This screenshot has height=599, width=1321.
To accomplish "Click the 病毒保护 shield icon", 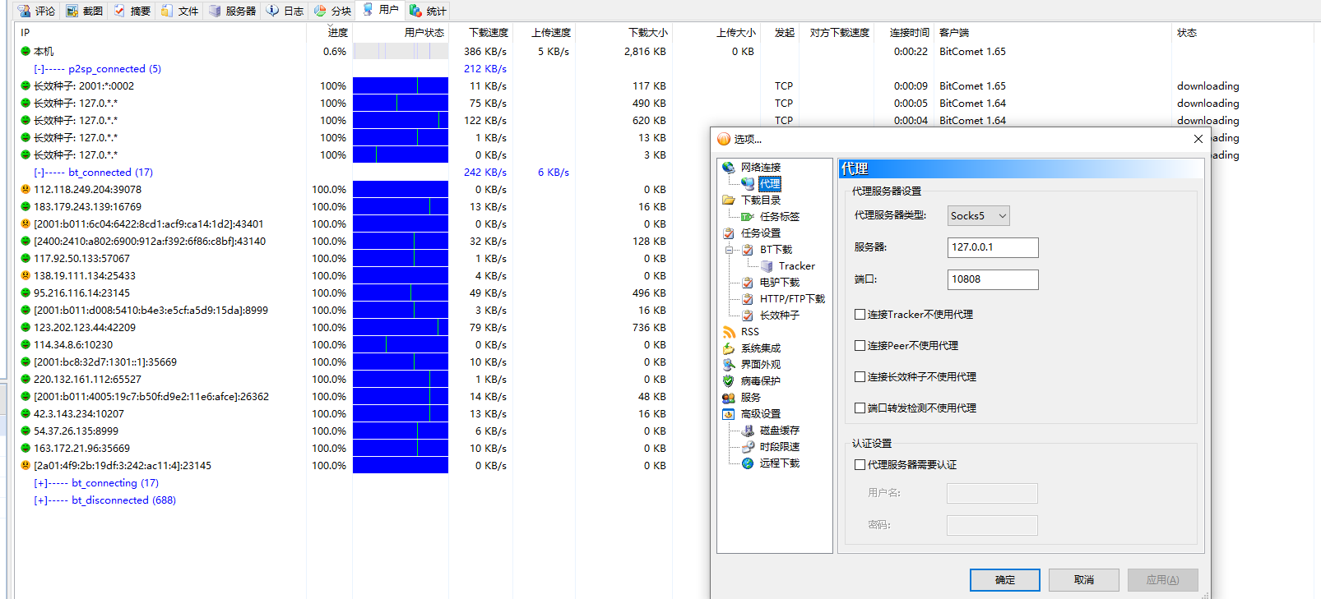I will (x=729, y=381).
